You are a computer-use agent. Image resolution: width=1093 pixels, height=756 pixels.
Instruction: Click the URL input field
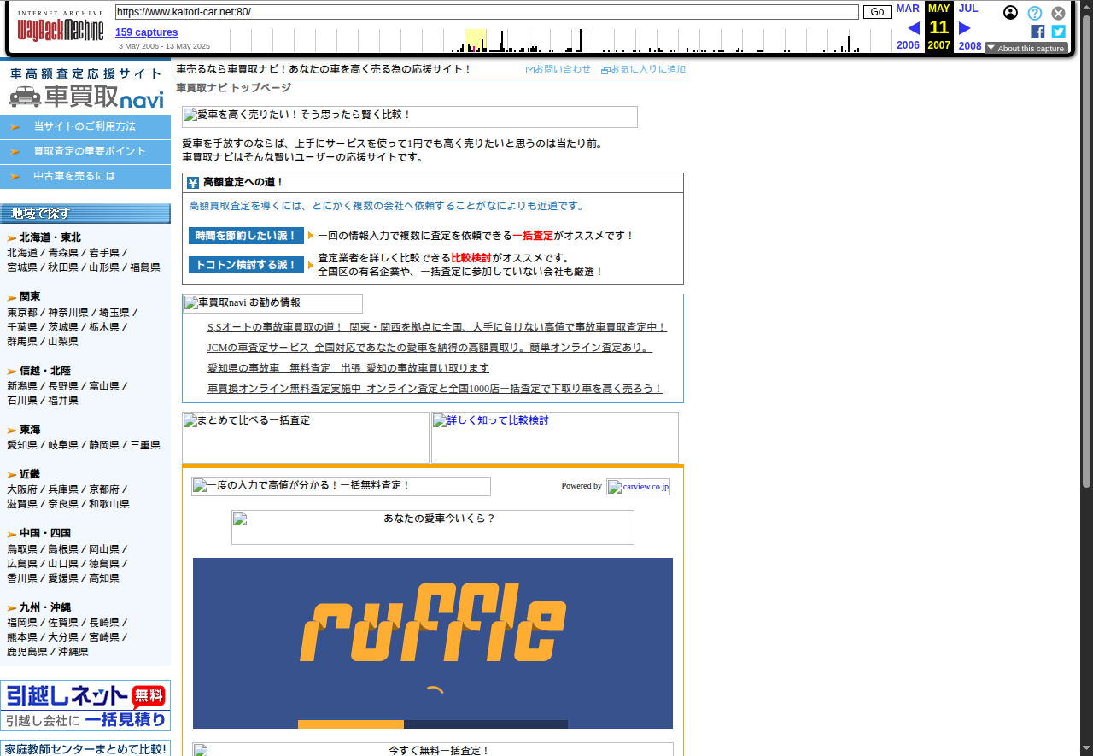pos(486,12)
